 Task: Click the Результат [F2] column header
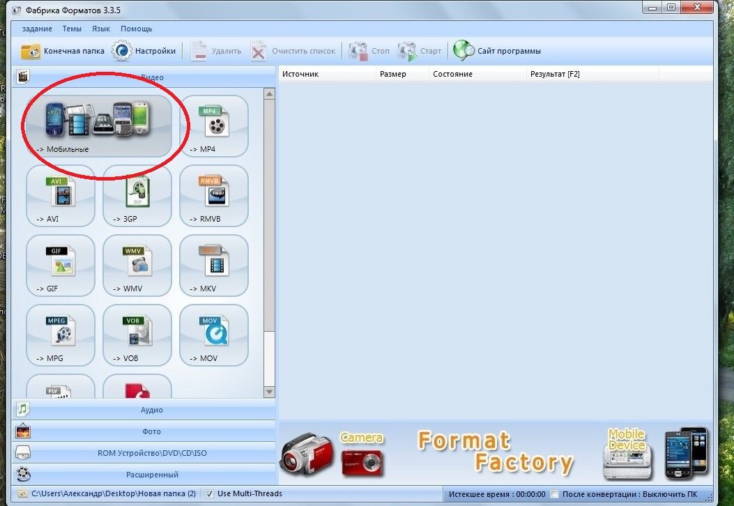pyautogui.click(x=592, y=74)
